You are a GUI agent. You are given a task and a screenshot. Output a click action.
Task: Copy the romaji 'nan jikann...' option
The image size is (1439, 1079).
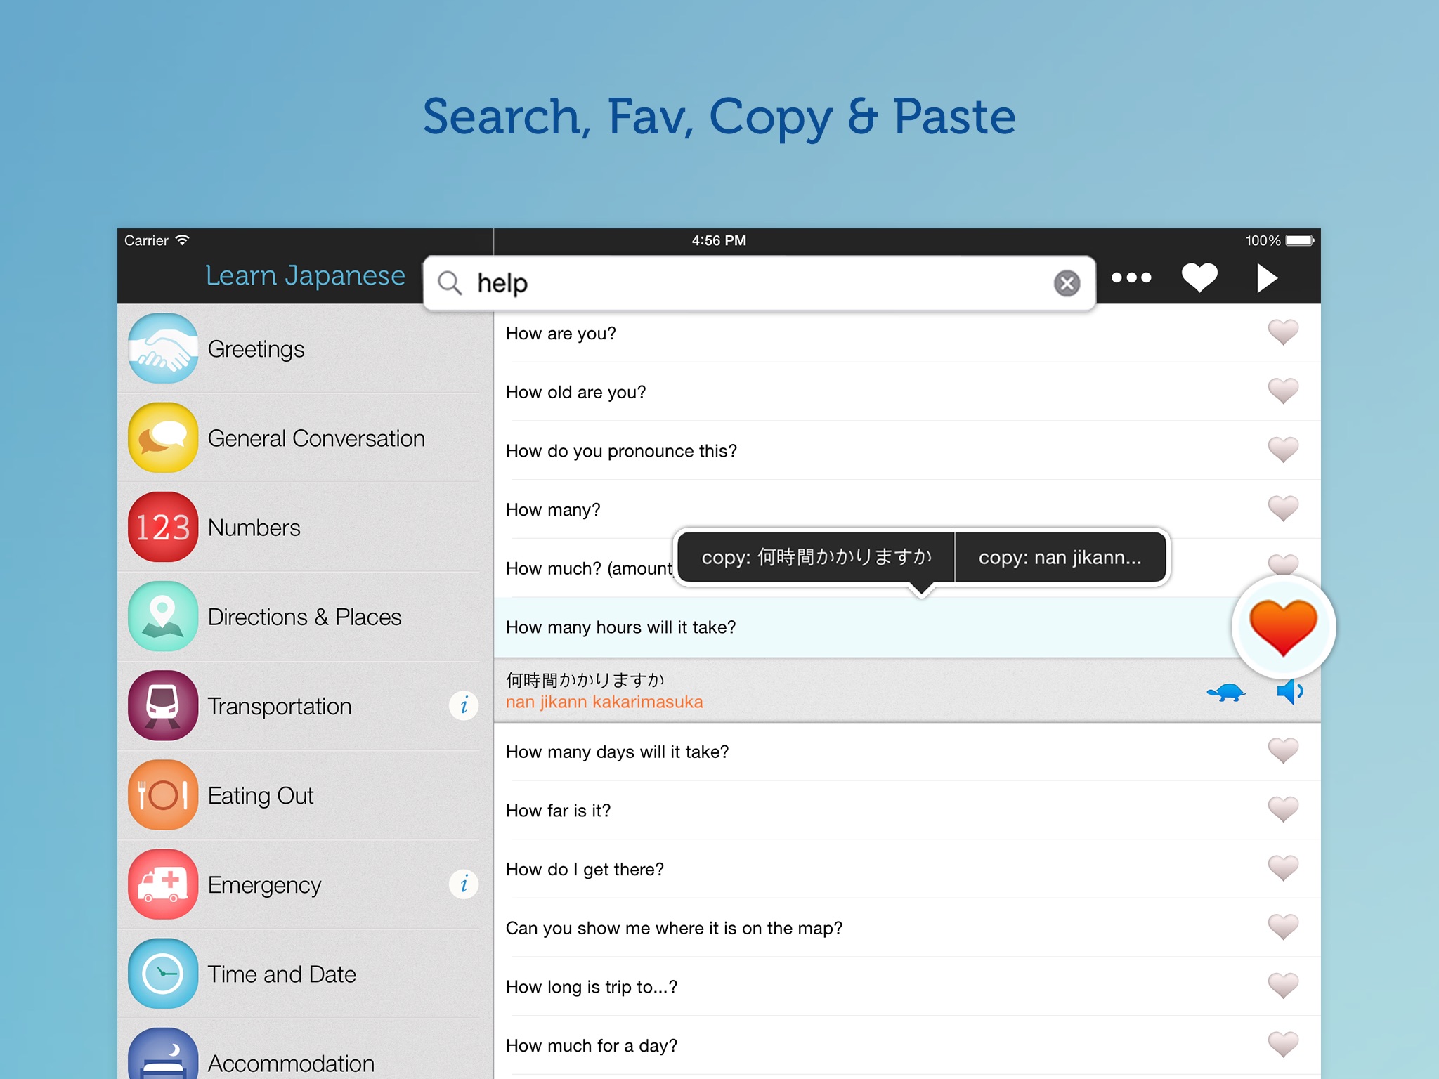[x=1060, y=557]
